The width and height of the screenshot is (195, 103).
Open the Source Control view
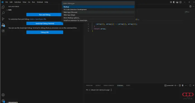click(x=3, y=19)
